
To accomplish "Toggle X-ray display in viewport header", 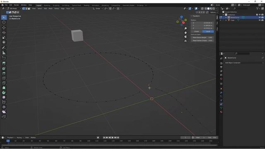I will pyautogui.click(x=202, y=8).
